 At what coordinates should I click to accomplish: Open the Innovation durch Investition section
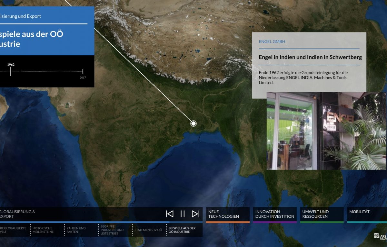point(275,215)
